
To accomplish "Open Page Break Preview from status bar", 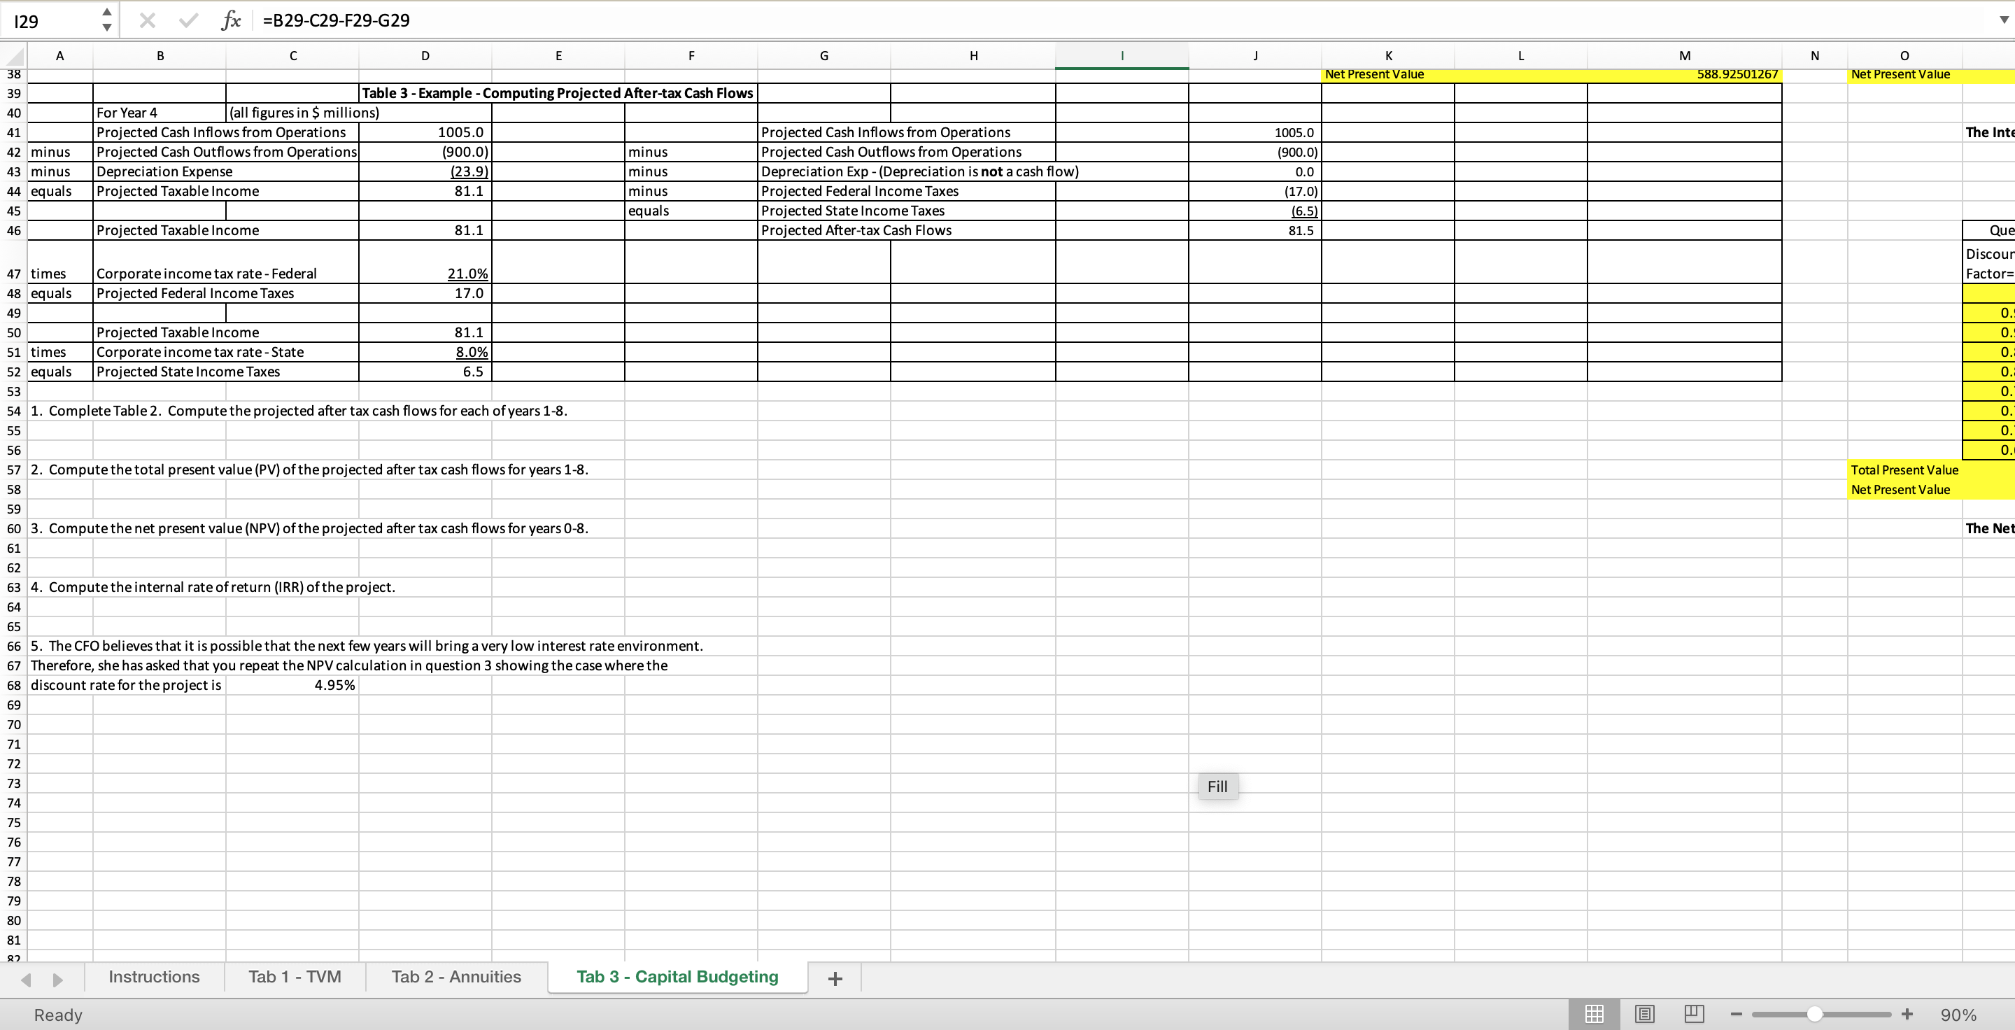I will tap(1695, 1014).
